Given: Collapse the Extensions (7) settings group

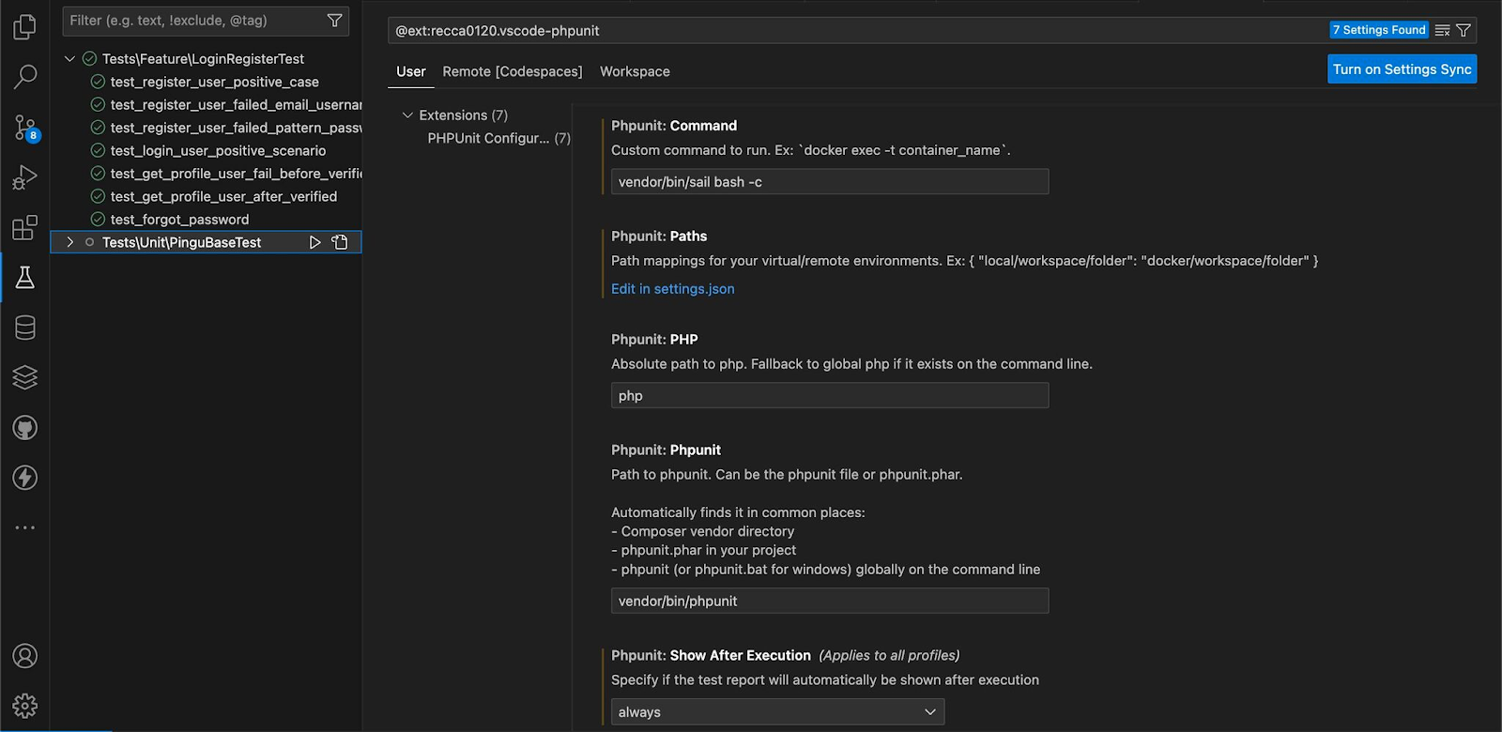Looking at the screenshot, I should click(x=407, y=115).
